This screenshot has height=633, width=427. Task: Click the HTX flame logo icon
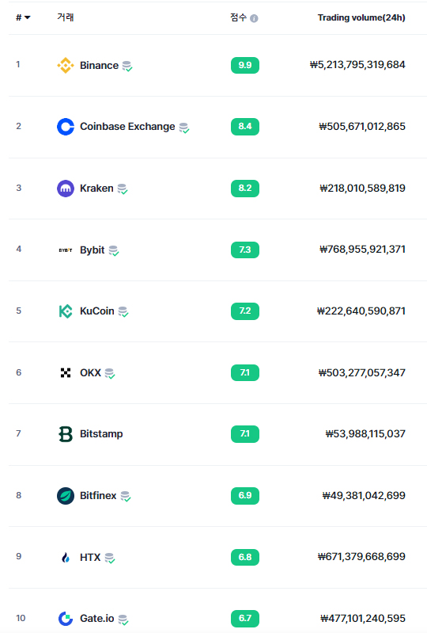[66, 558]
